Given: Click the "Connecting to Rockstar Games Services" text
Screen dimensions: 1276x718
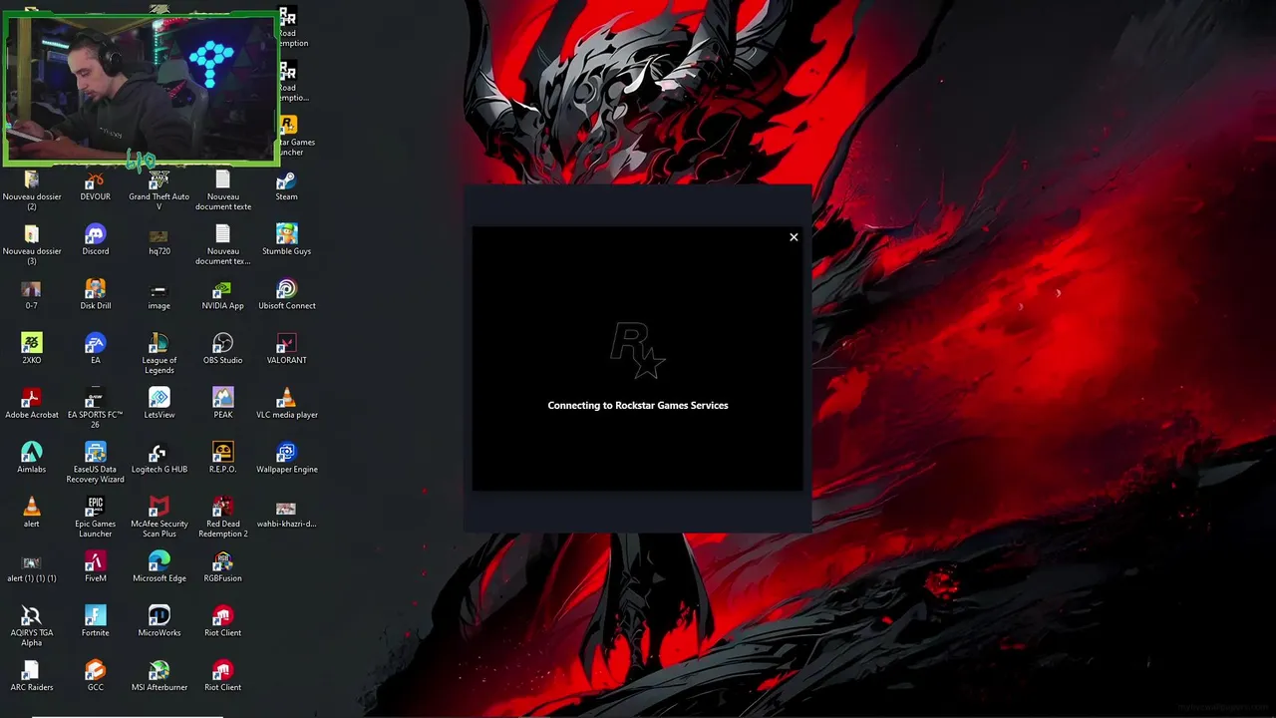Looking at the screenshot, I should point(638,405).
